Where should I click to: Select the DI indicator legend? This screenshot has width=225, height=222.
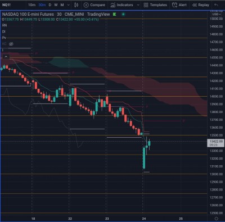click(x=4, y=31)
